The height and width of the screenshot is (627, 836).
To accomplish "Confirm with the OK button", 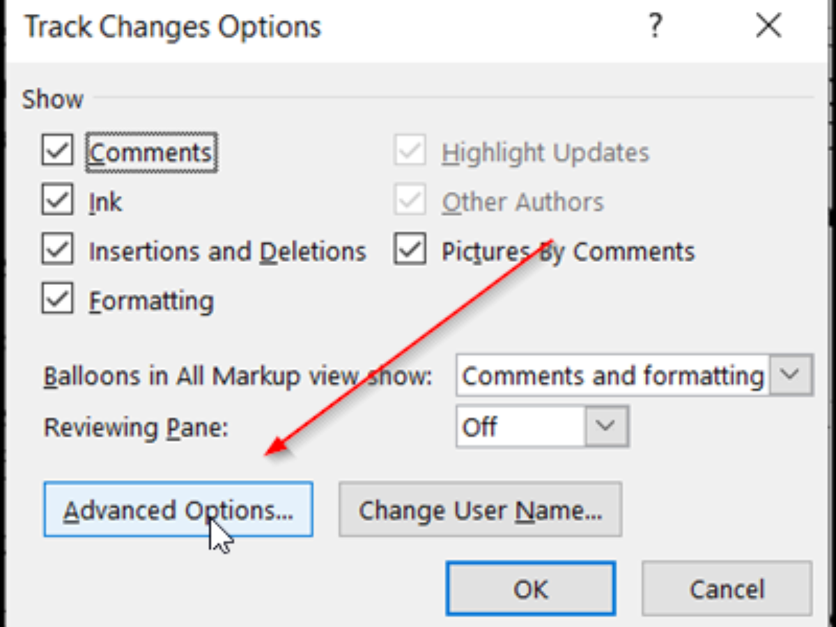I will (531, 589).
